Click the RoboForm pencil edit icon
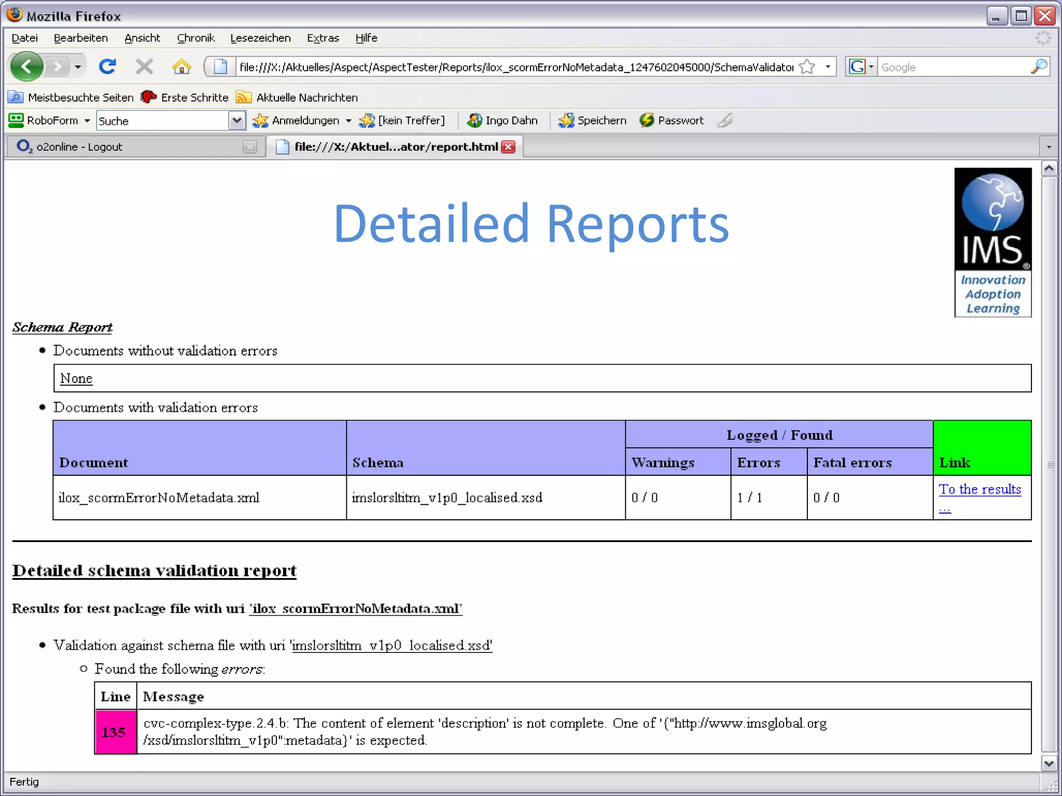 pos(725,121)
